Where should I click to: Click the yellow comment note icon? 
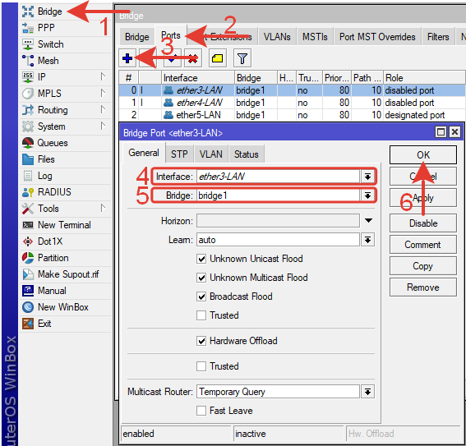click(218, 58)
